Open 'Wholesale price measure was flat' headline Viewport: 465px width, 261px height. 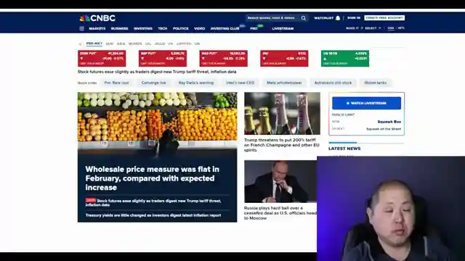point(152,178)
